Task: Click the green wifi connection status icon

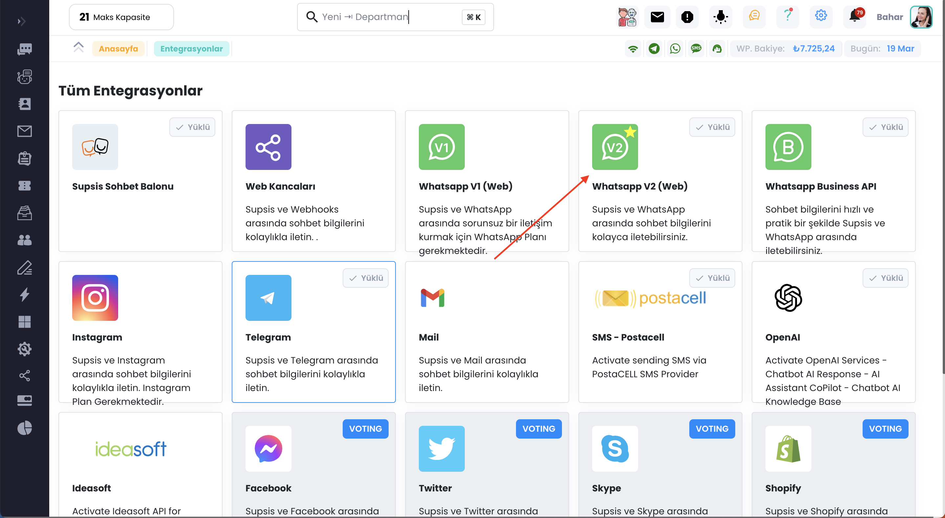Action: click(x=633, y=49)
